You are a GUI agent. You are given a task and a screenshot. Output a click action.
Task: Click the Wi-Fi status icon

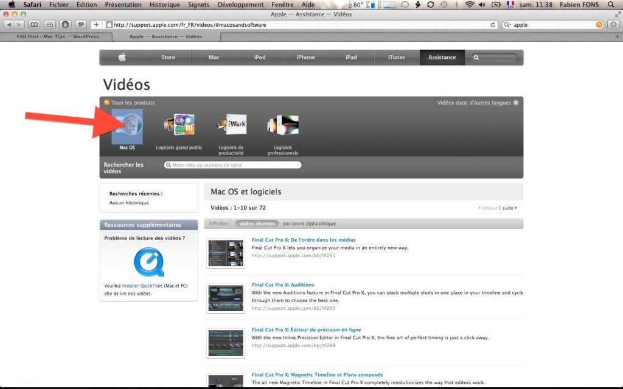[x=470, y=5]
